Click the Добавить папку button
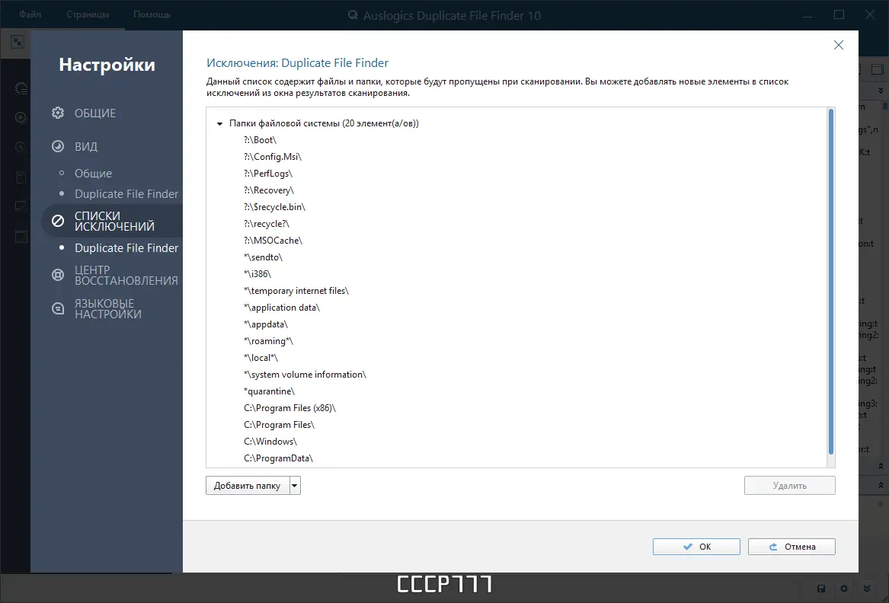The width and height of the screenshot is (889, 603). 248,485
